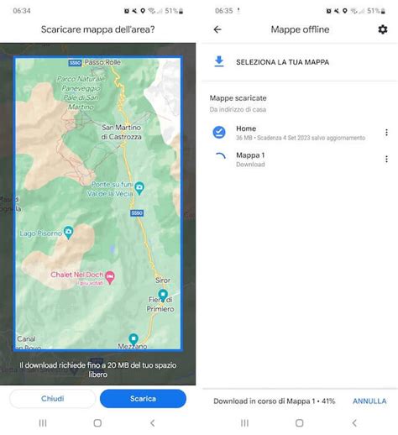Screen dimensions: 398x435
Task: Tap the Siror town label
Action: pos(163,280)
